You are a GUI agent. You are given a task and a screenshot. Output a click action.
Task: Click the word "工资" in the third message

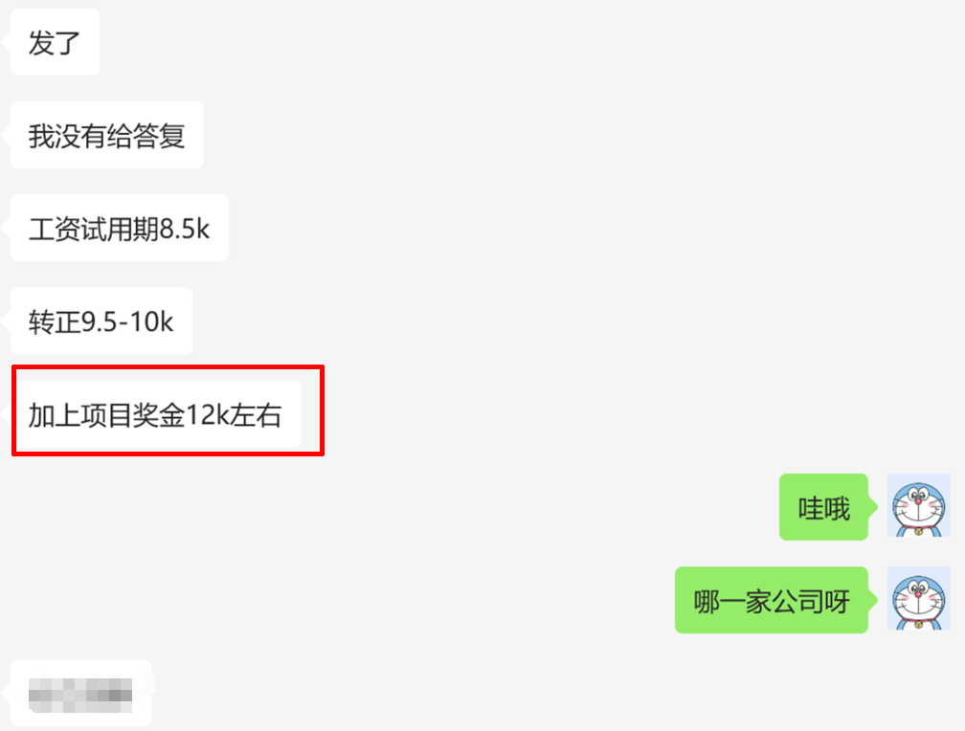coord(55,230)
